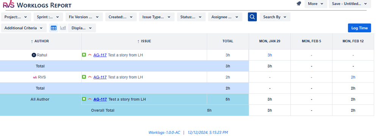Open AG-117 link in All Author row

(100, 99)
